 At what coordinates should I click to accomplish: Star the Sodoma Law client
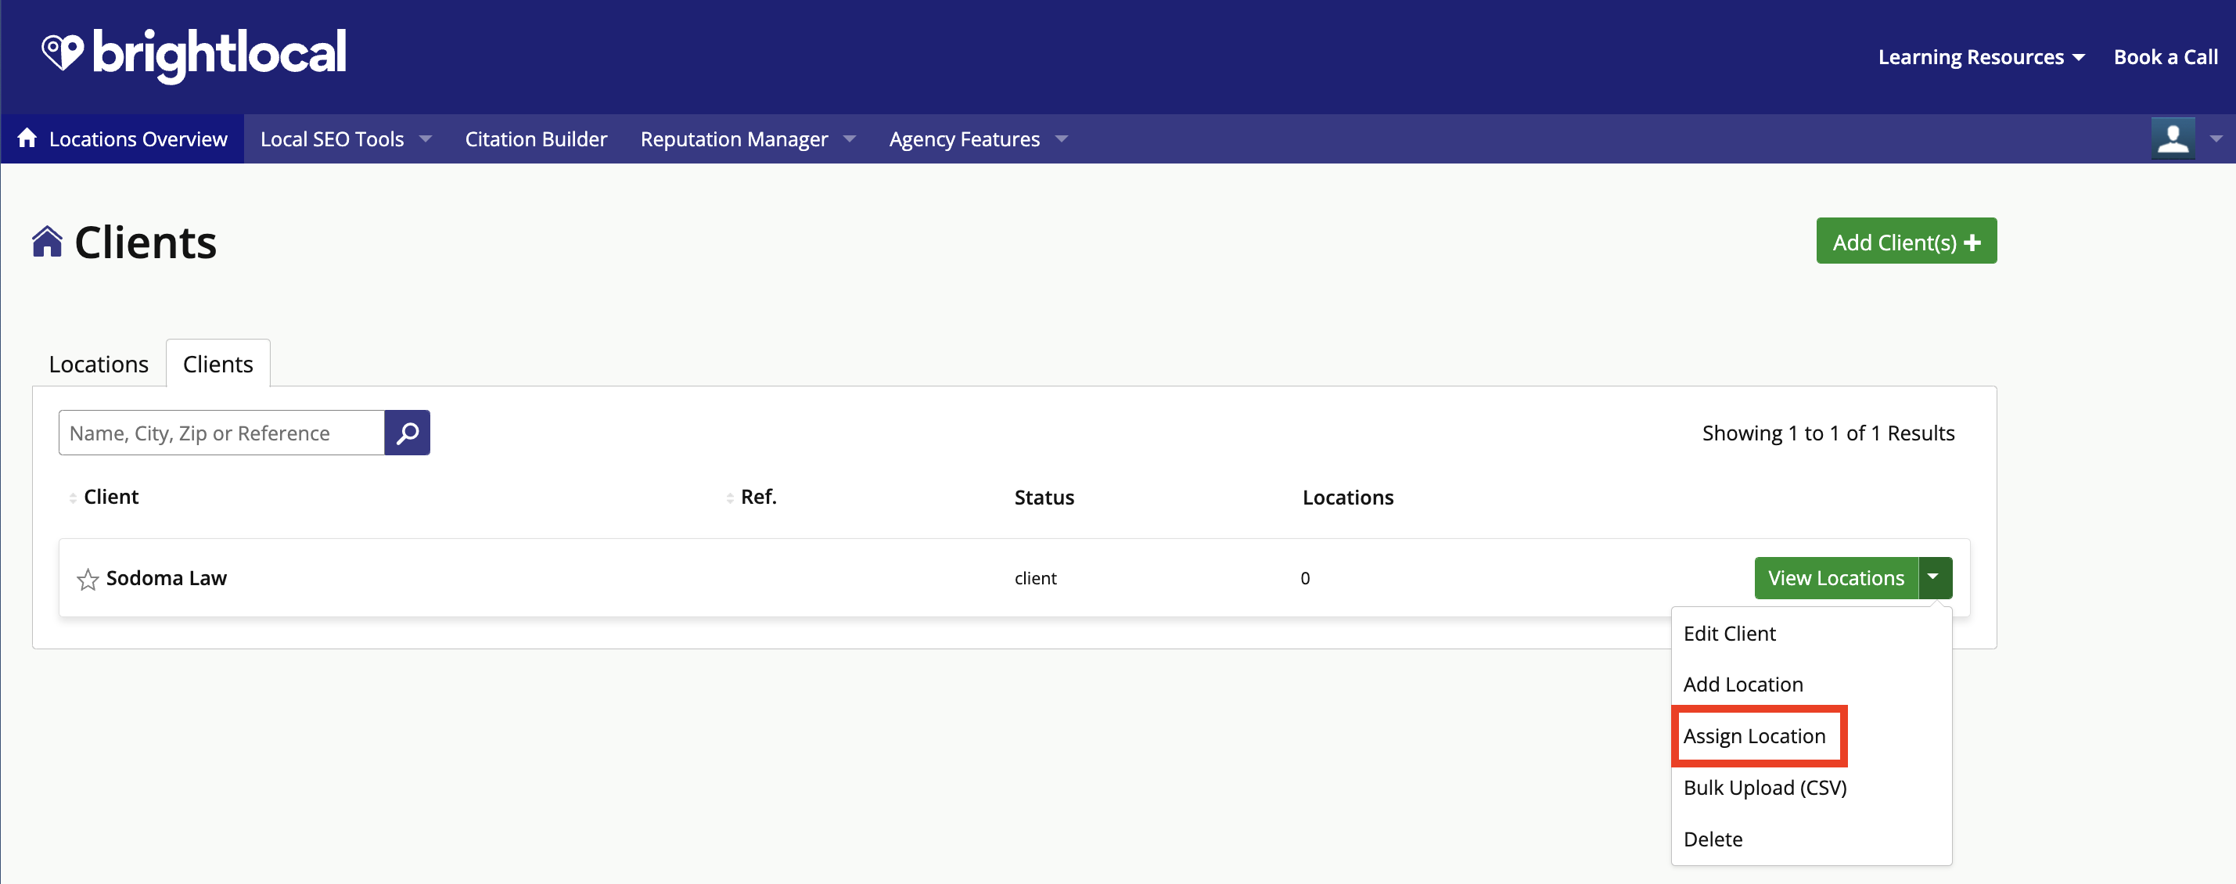click(88, 579)
